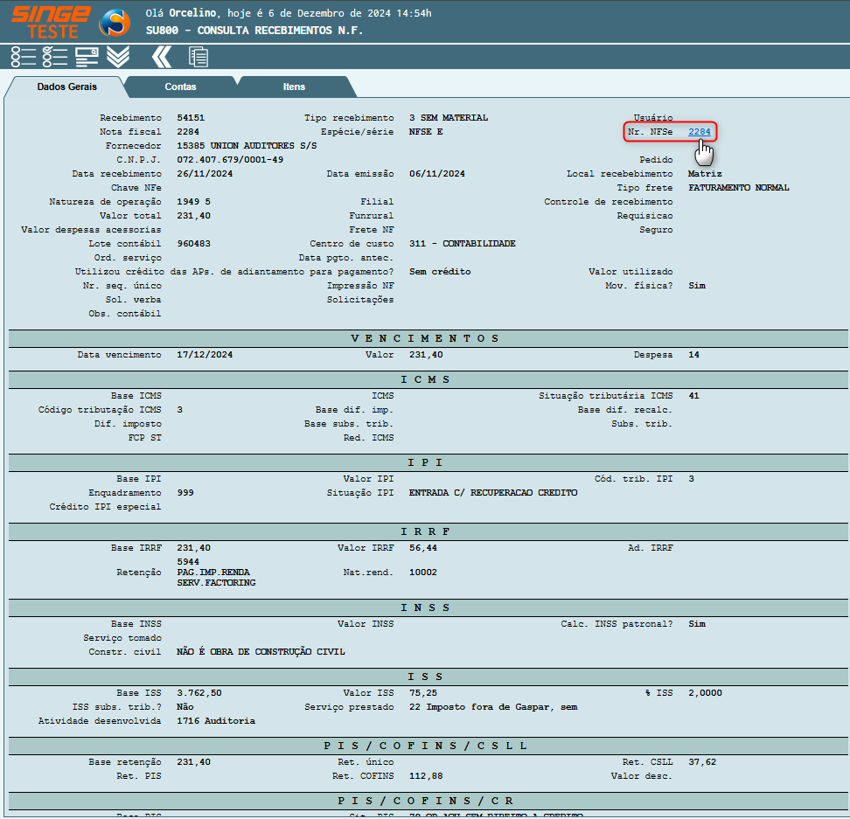Click the page title SU800 Consulta Recebimentos
Screen dimensions: 850x819
click(254, 30)
